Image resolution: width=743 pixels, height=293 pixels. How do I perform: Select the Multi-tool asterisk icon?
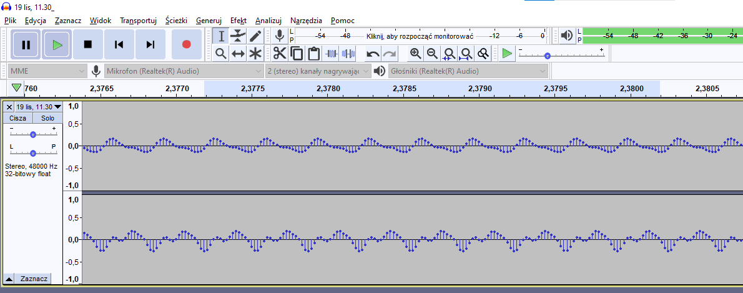pyautogui.click(x=255, y=53)
